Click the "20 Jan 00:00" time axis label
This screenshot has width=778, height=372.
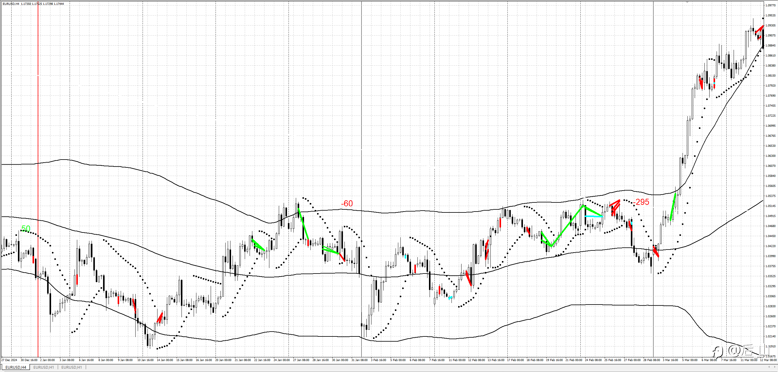click(x=223, y=360)
